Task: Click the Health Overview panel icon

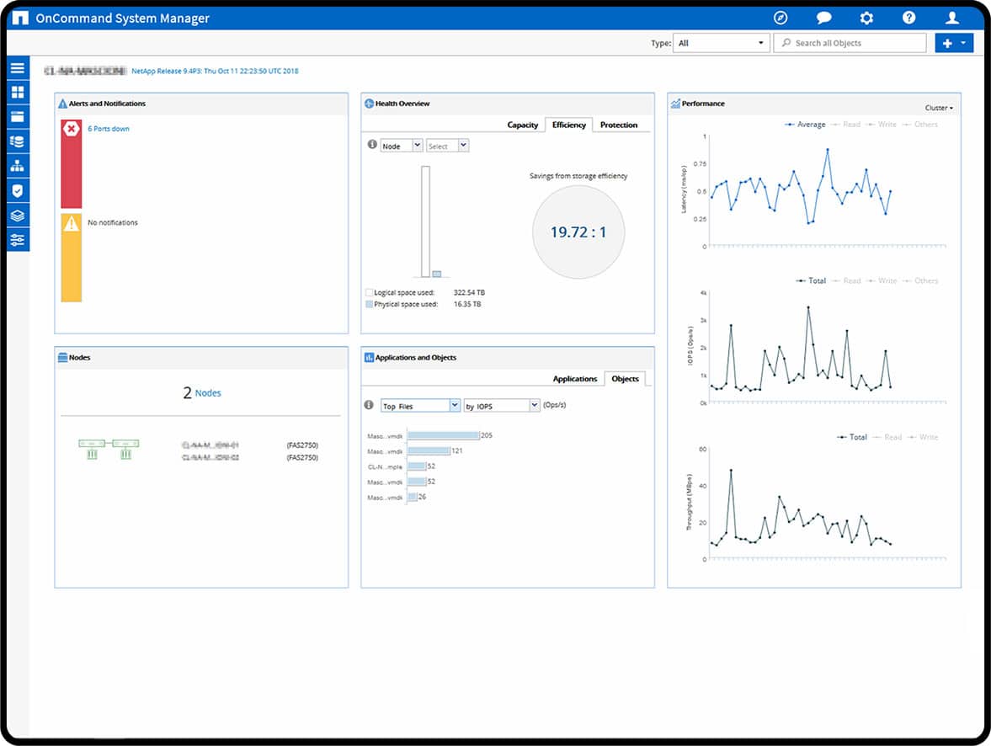Action: click(369, 104)
